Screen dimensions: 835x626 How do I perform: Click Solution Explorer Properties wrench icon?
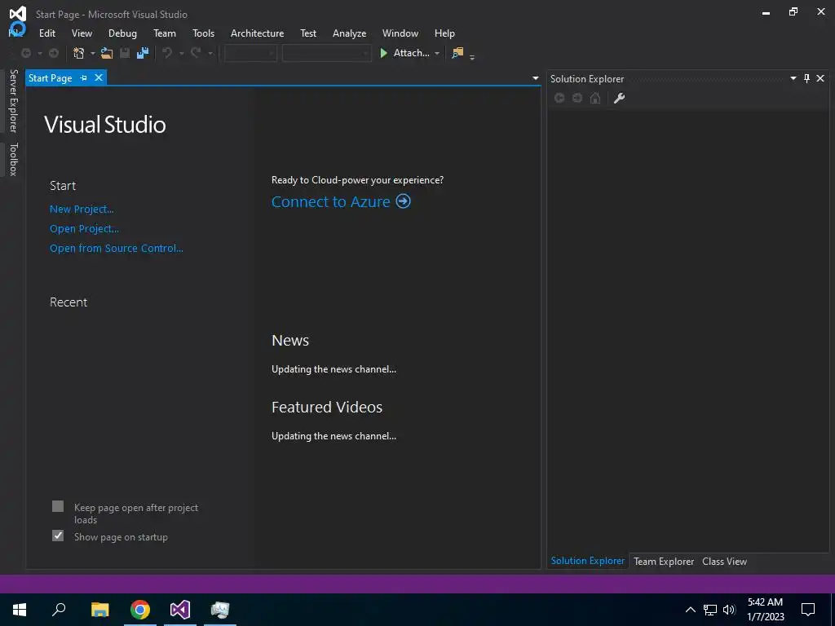point(619,98)
